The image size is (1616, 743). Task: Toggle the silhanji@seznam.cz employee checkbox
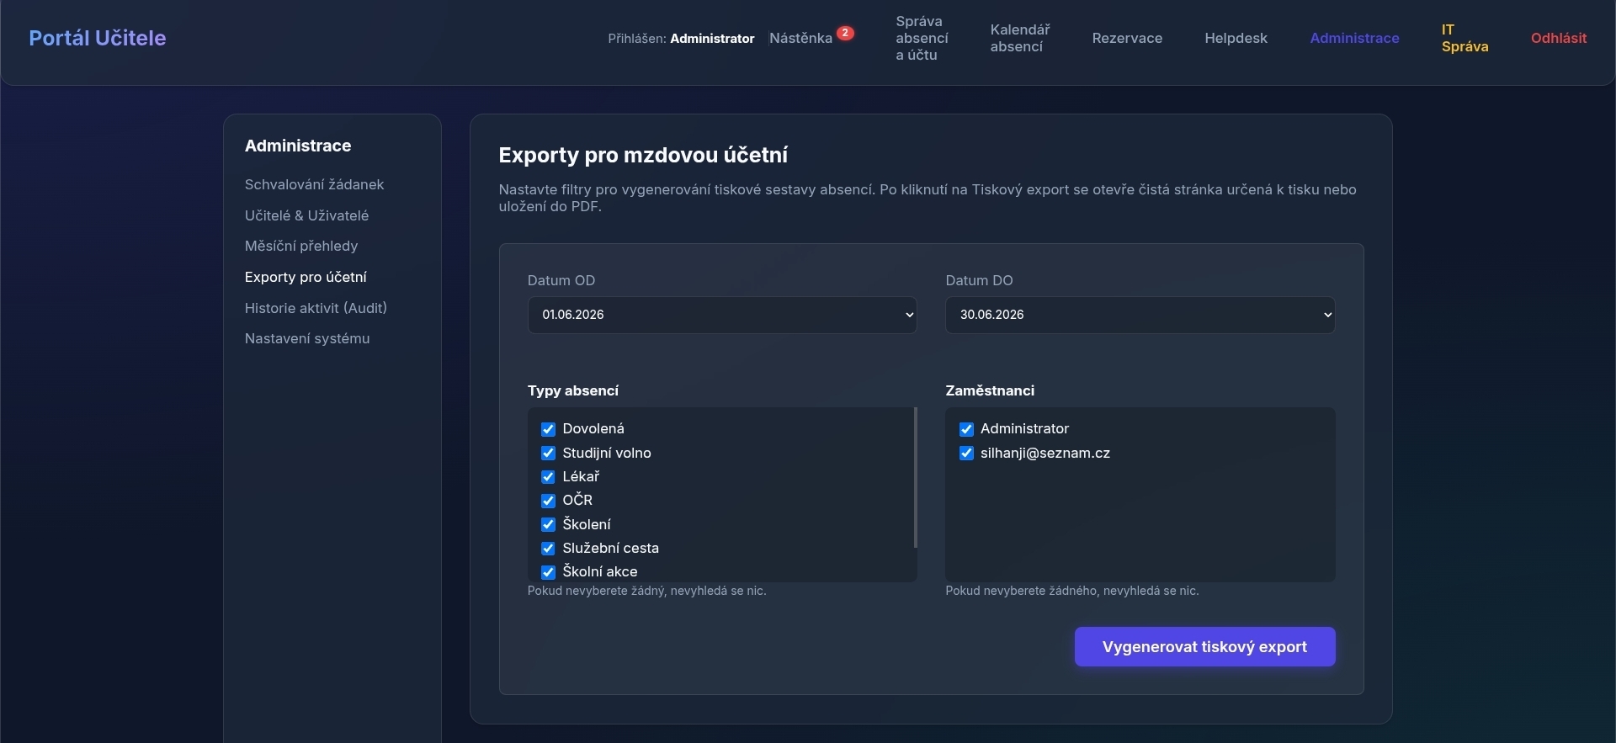coord(966,453)
